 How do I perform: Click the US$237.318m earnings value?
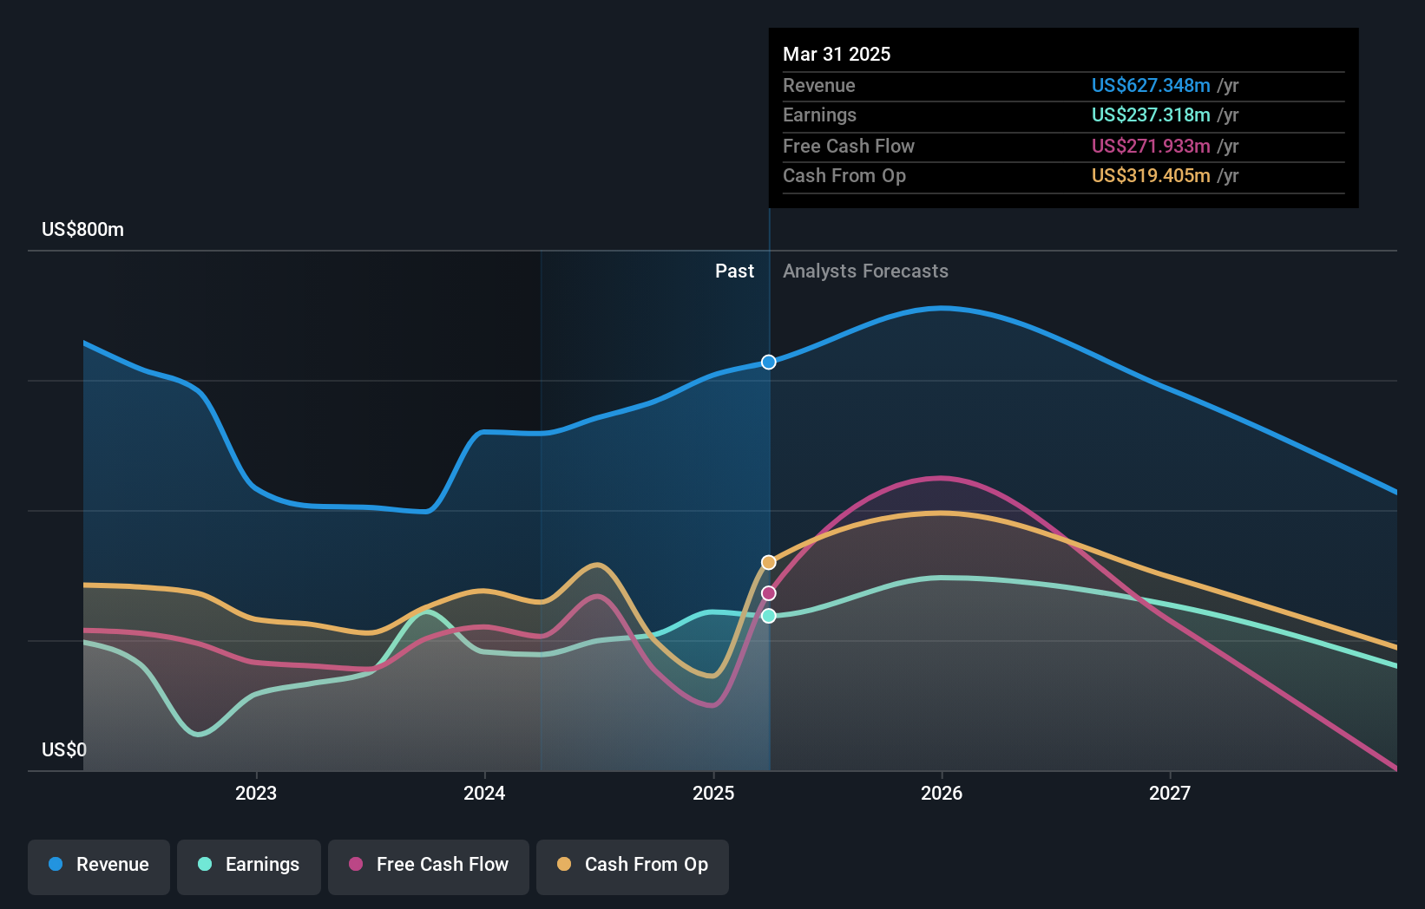pos(1151,115)
